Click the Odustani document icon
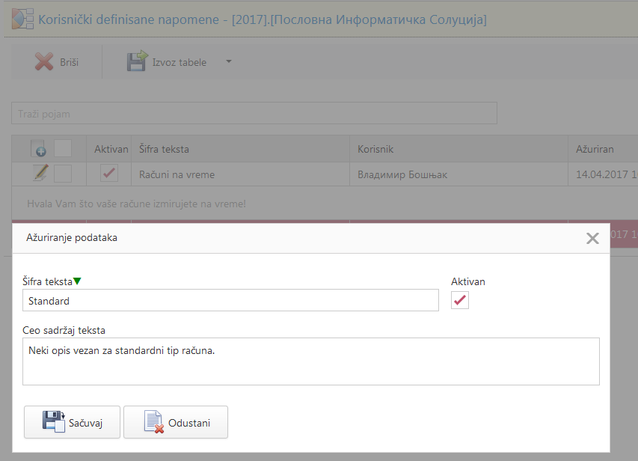 point(153,422)
